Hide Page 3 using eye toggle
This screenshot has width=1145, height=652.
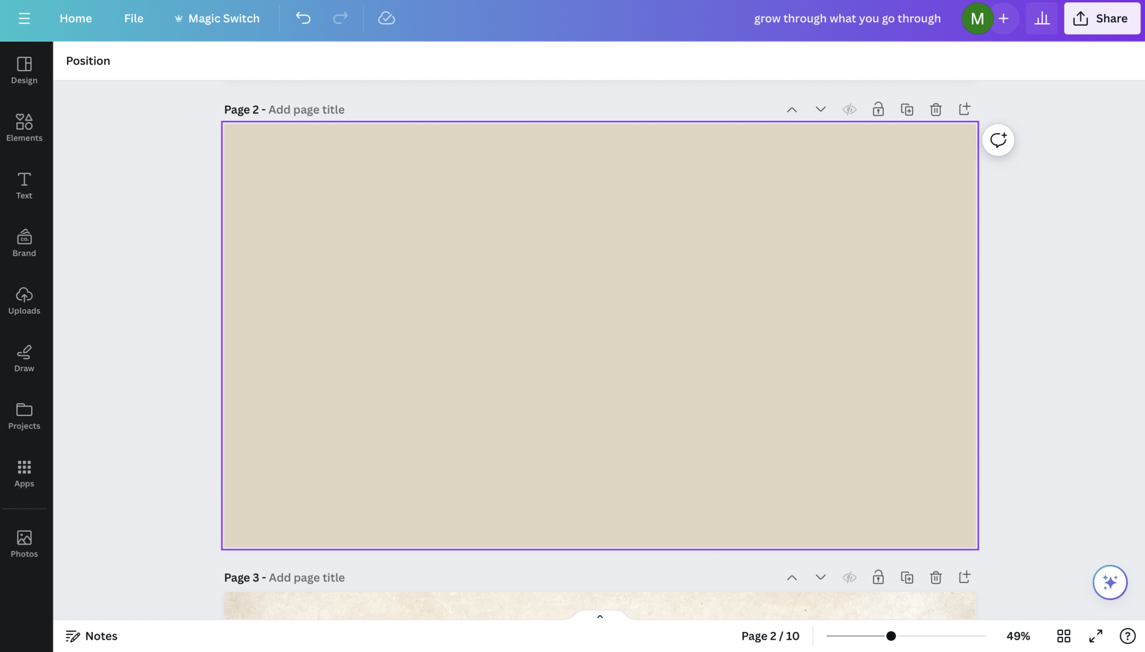(x=849, y=577)
